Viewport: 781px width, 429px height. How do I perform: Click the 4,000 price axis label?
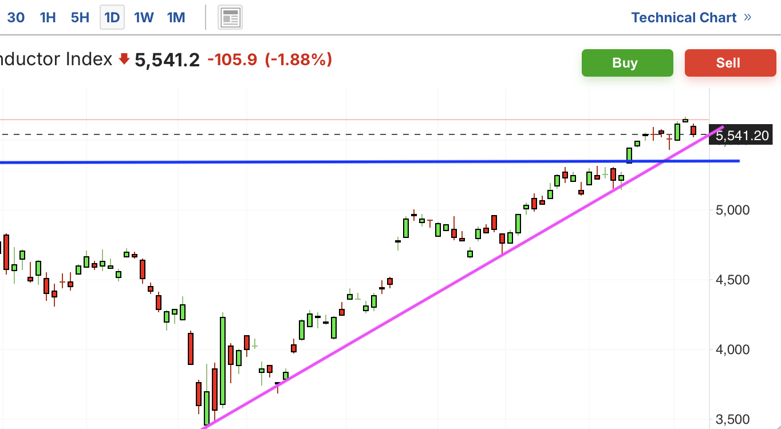click(733, 349)
